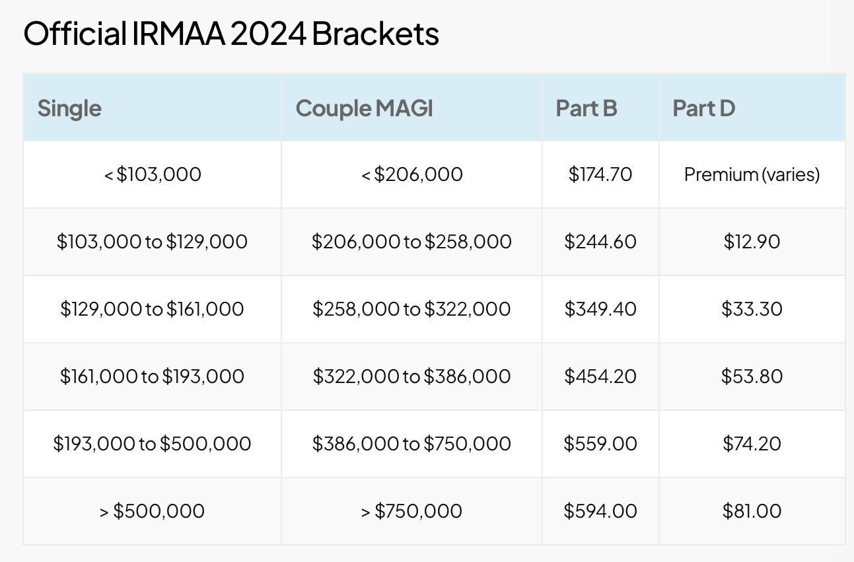The width and height of the screenshot is (854, 562).
Task: Select the '$258,000 to $322,000' couple cell
Action: [411, 309]
